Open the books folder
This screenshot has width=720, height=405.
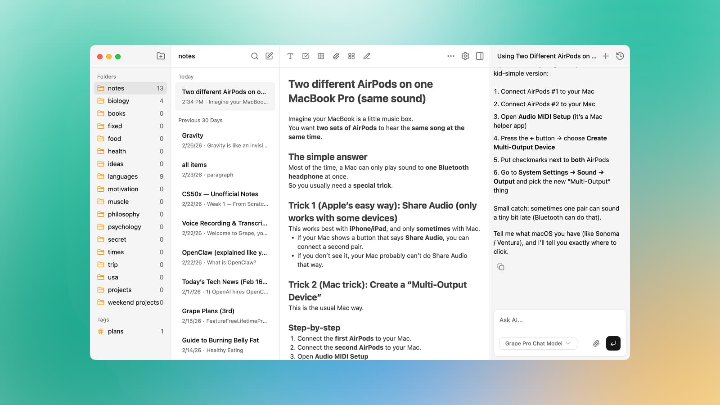pyautogui.click(x=130, y=113)
